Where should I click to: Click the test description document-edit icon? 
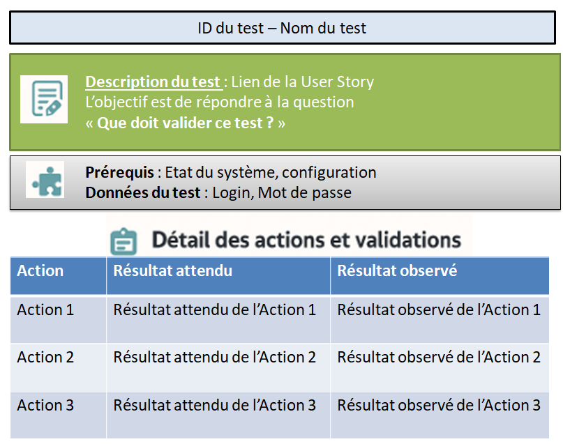[44, 100]
